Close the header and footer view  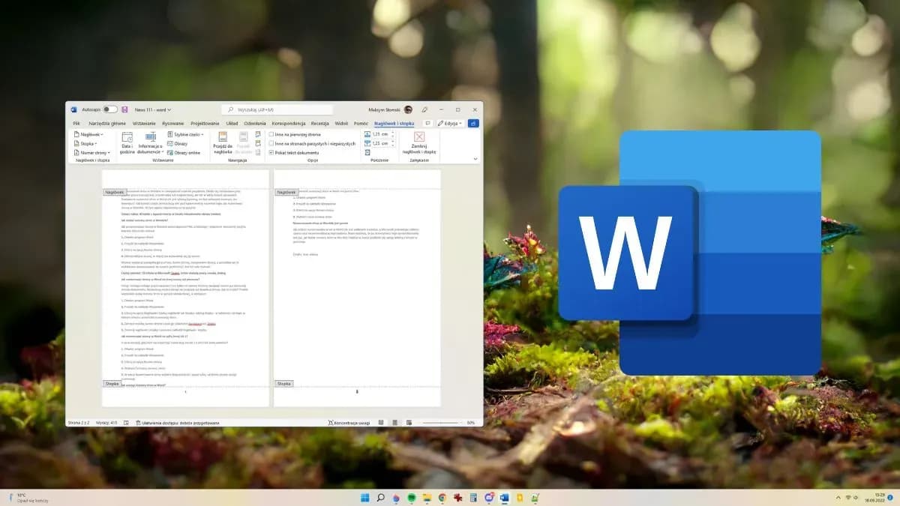pyautogui.click(x=418, y=142)
